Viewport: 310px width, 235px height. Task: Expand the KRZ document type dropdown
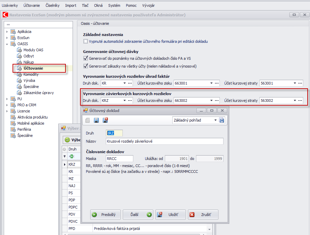pyautogui.click(x=124, y=101)
